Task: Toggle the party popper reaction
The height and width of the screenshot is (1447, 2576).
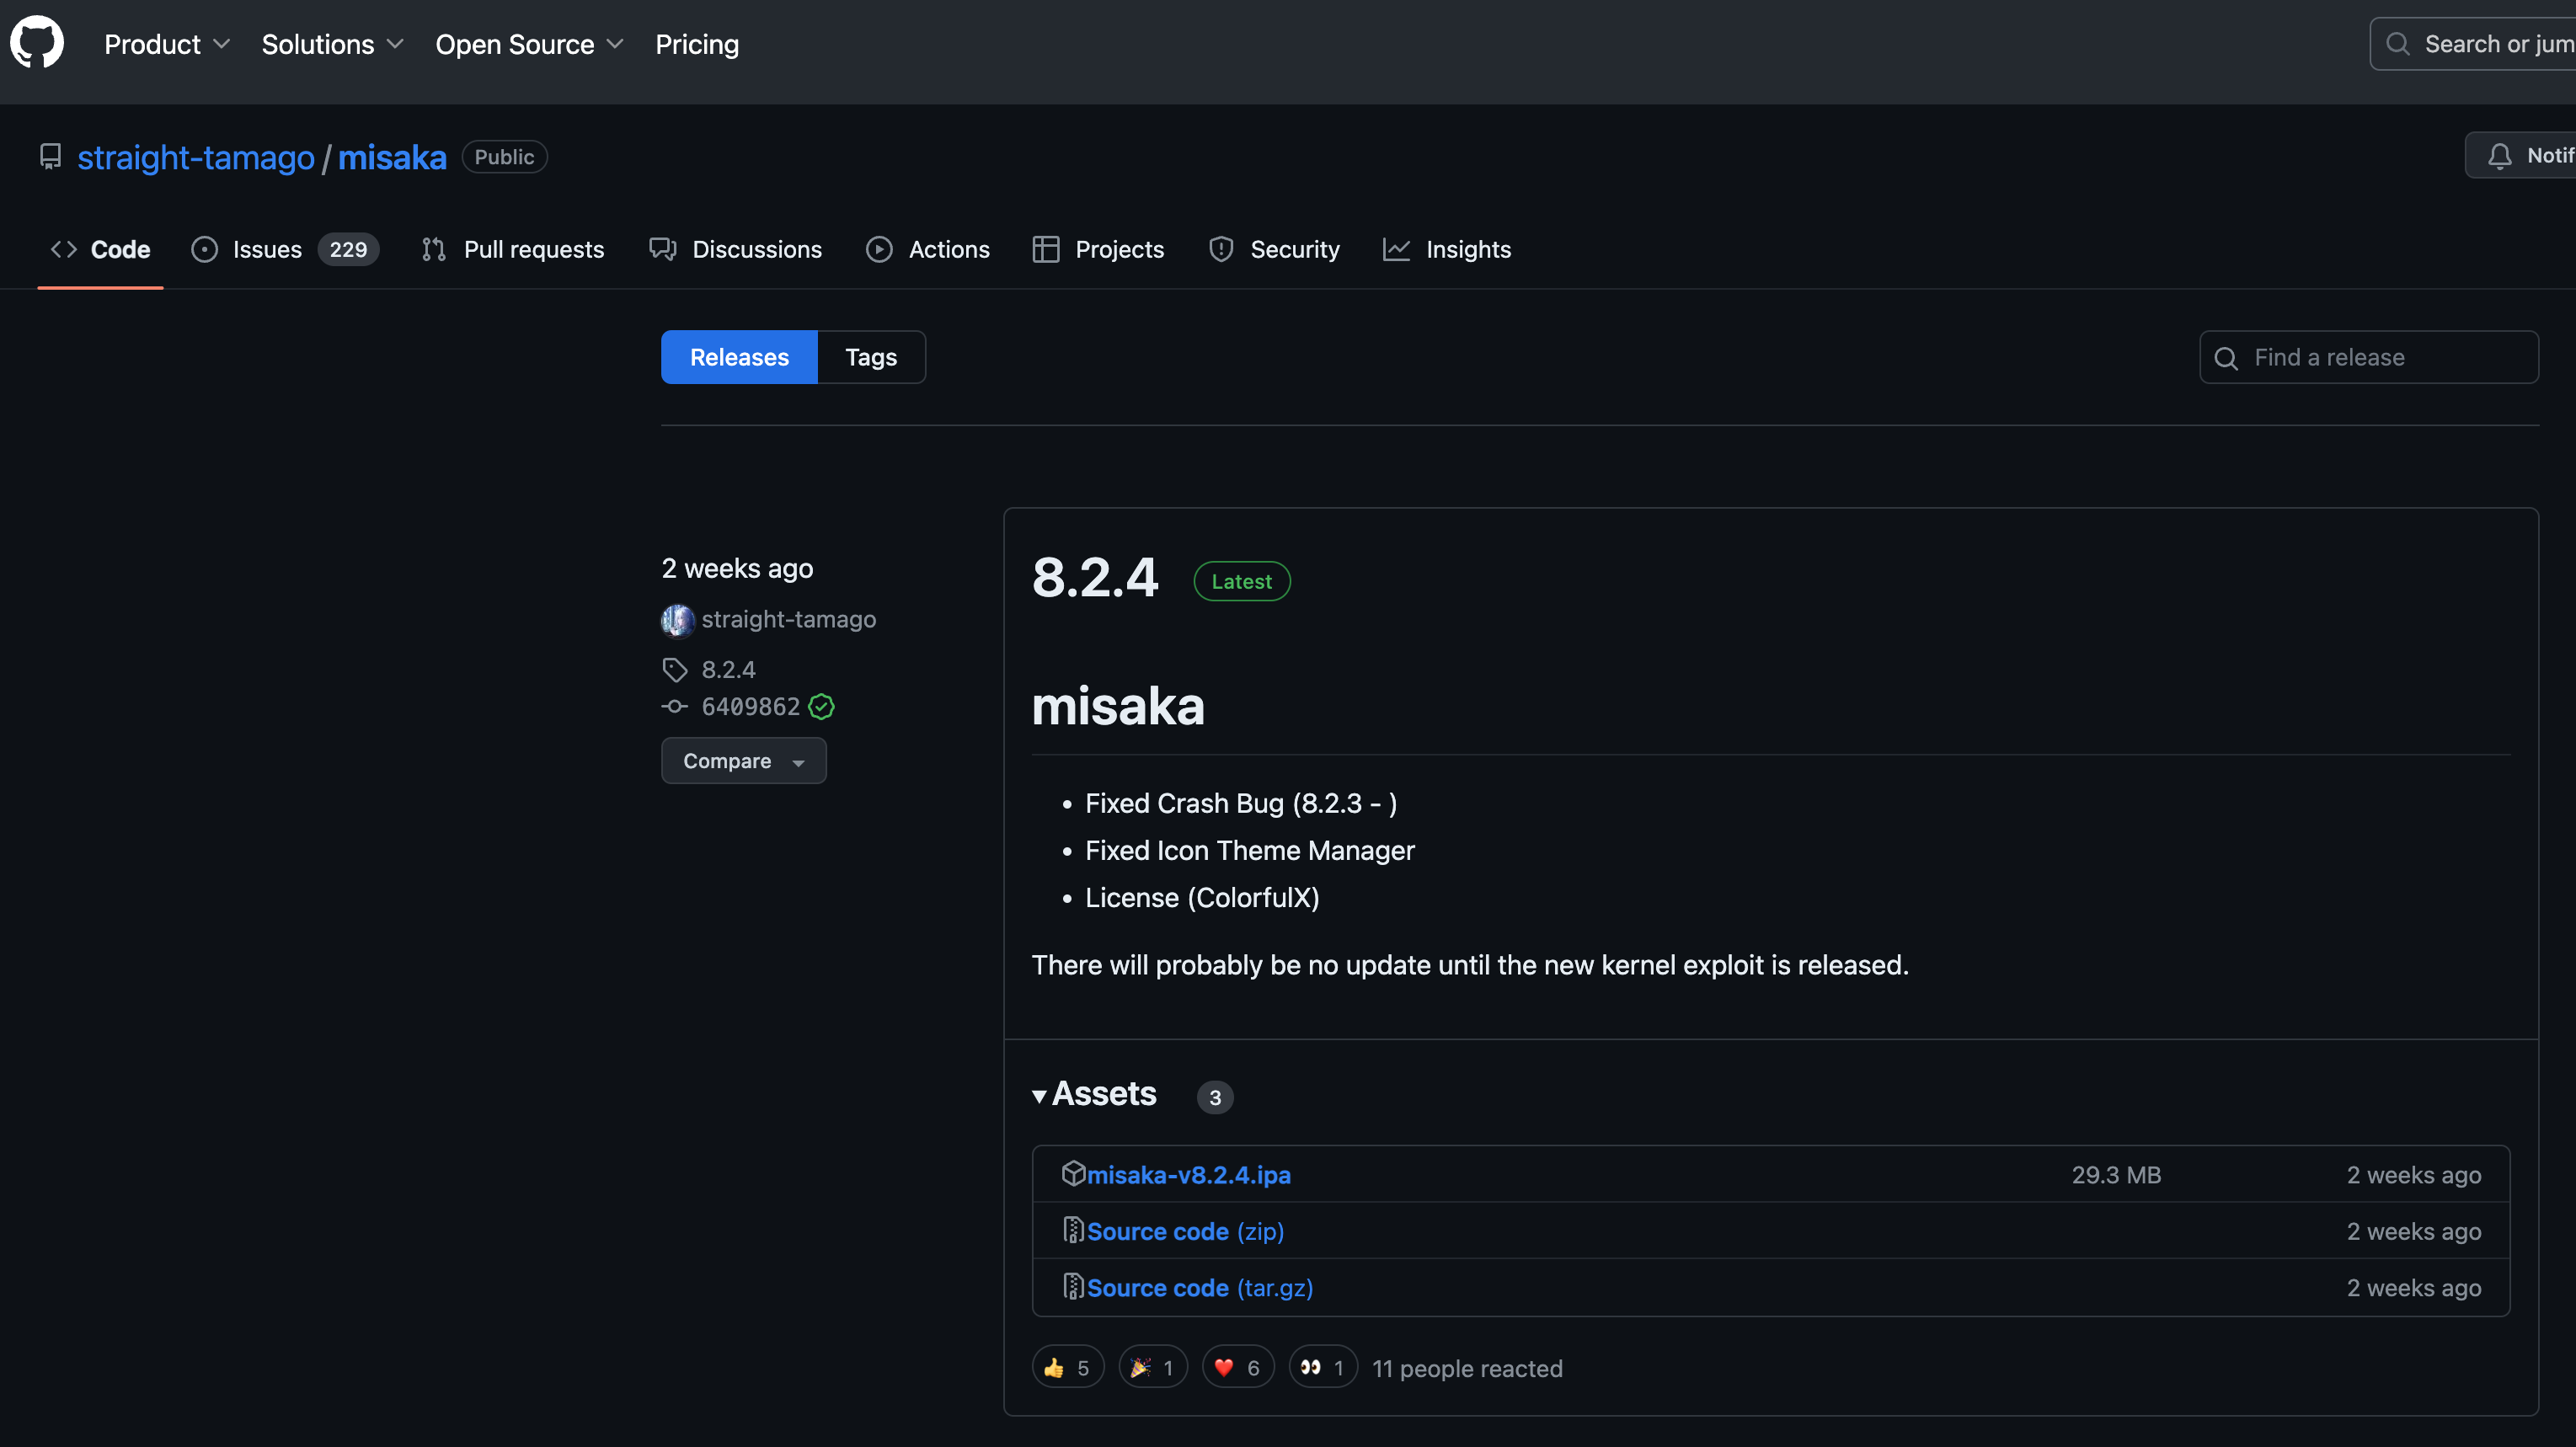Action: point(1152,1367)
